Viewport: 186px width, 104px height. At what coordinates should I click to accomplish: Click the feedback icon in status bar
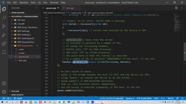(177, 98)
